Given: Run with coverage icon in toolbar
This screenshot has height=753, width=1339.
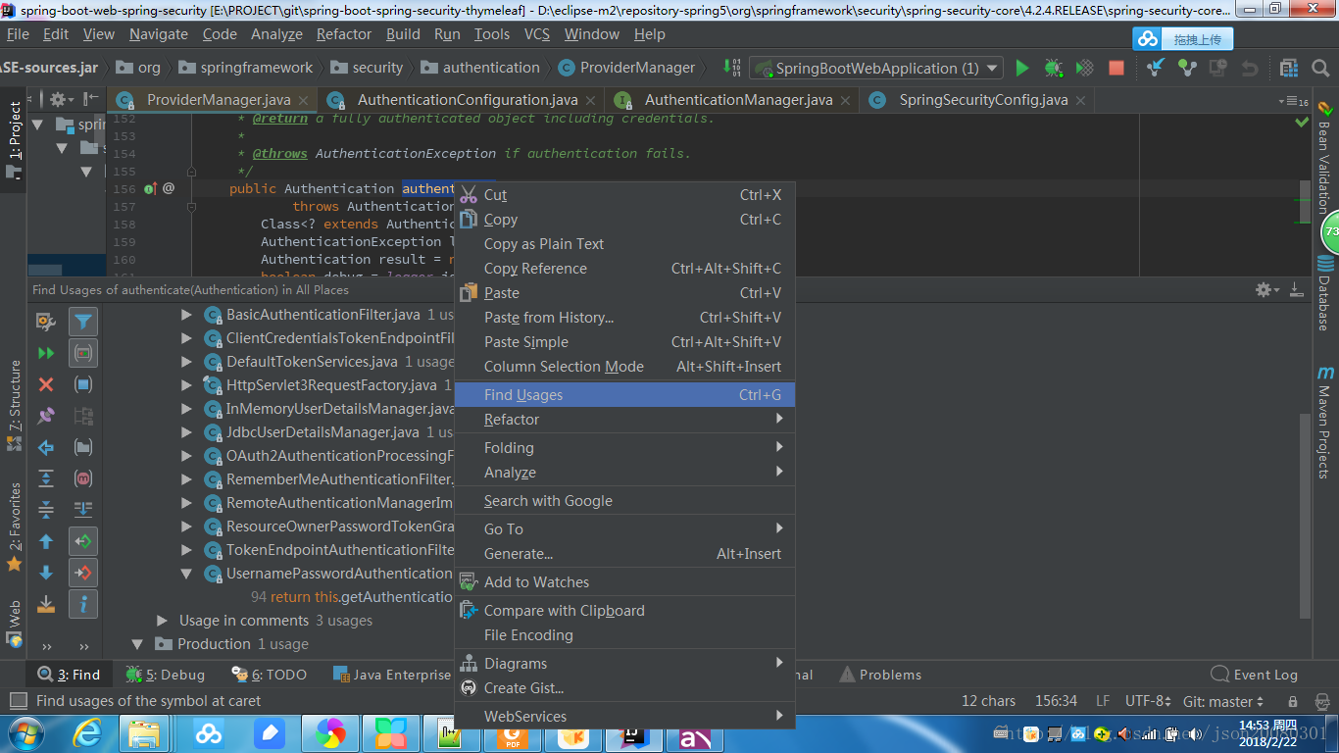Looking at the screenshot, I should click(1084, 68).
